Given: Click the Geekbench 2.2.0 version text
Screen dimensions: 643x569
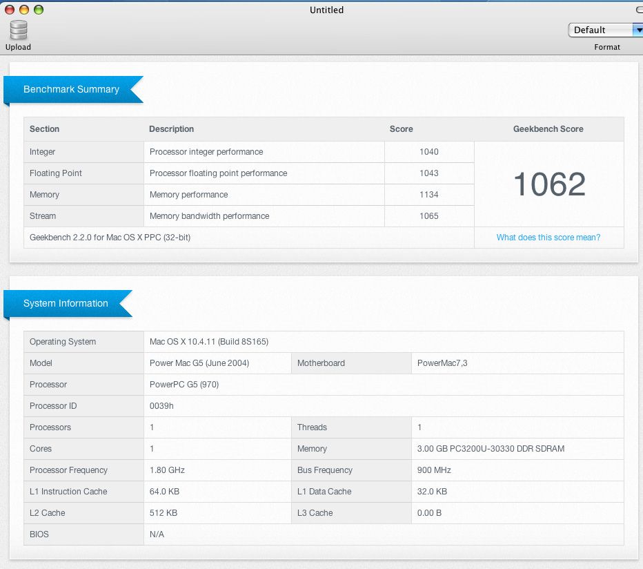Looking at the screenshot, I should click(x=110, y=238).
